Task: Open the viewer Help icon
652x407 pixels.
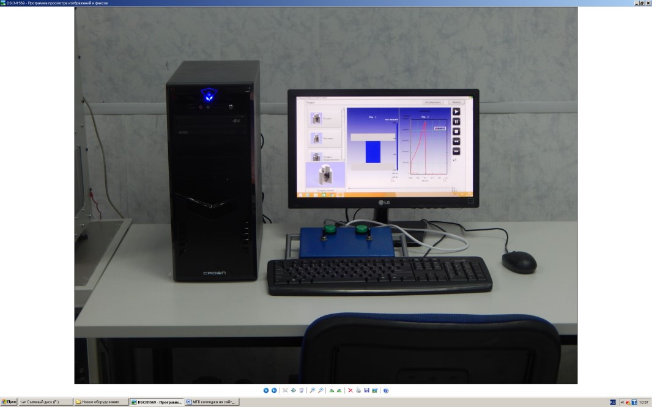Action: [385, 391]
